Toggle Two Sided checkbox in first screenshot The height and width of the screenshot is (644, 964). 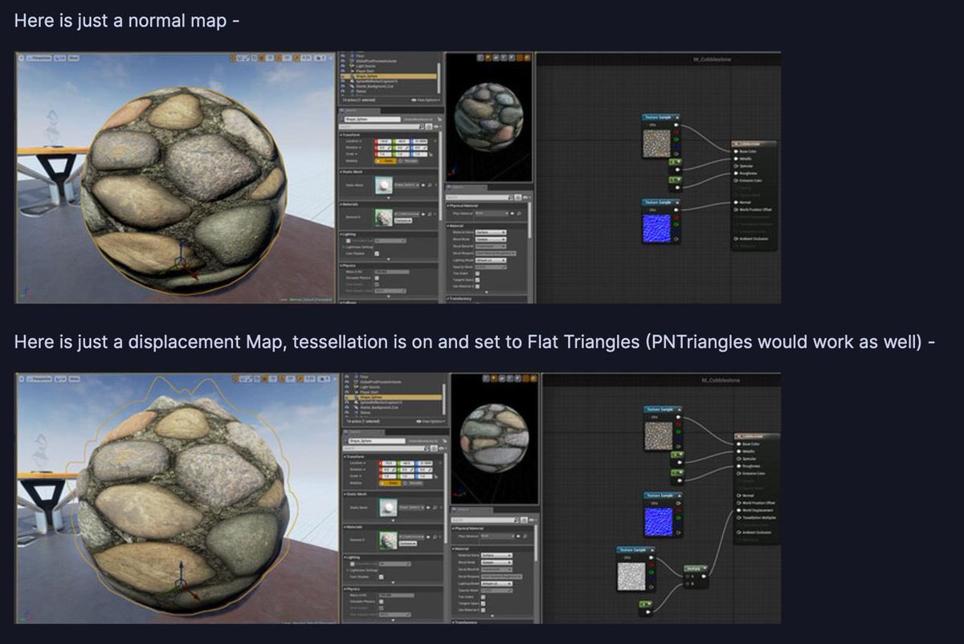point(478,274)
